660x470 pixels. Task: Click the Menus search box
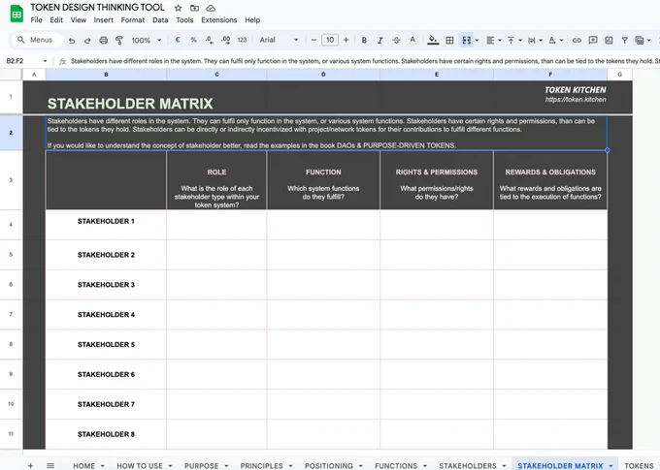pos(37,40)
